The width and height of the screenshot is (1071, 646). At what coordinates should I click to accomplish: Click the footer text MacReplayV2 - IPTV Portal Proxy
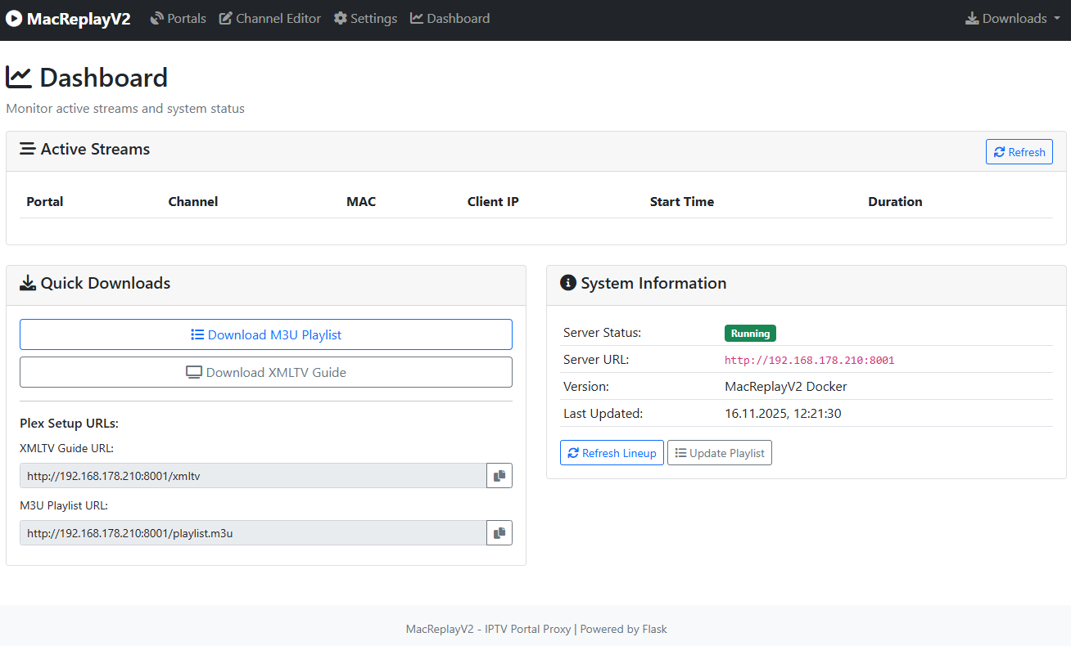tap(488, 629)
